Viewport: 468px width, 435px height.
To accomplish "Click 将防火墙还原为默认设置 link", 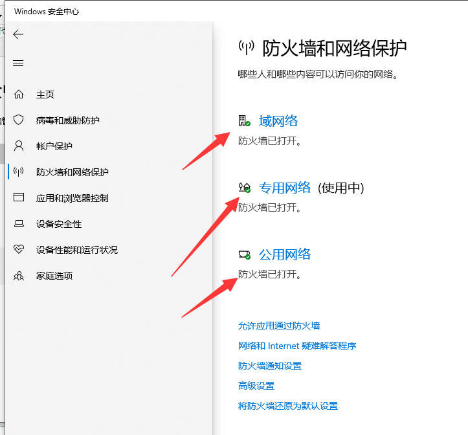I will pos(288,406).
